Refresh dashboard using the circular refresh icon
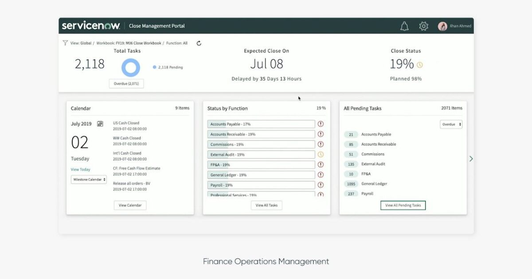Image resolution: width=532 pixels, height=279 pixels. coord(199,43)
